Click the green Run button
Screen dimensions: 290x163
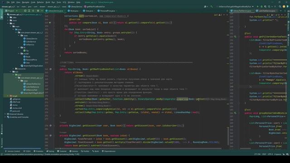tap(257, 6)
